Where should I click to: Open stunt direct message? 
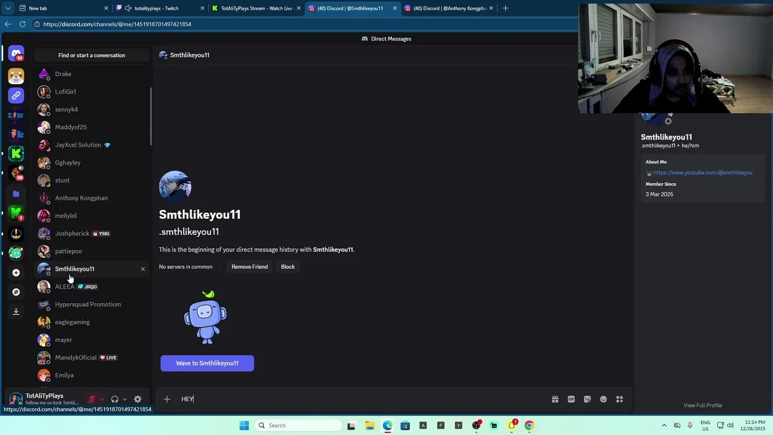pyautogui.click(x=92, y=180)
